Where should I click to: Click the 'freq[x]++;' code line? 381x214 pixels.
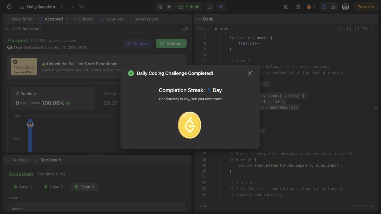[250, 43]
